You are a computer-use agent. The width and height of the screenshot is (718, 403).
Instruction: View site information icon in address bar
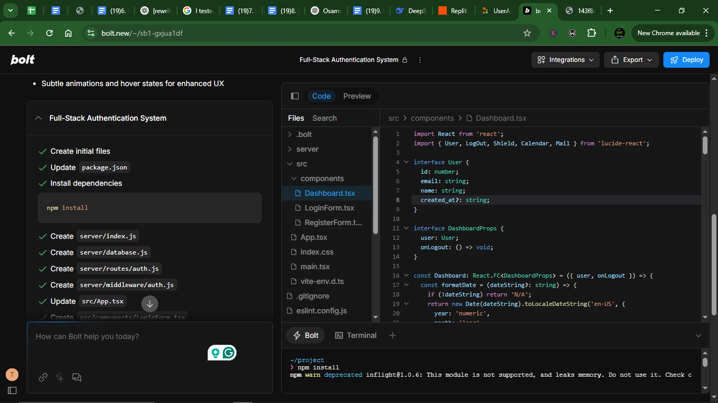[91, 33]
